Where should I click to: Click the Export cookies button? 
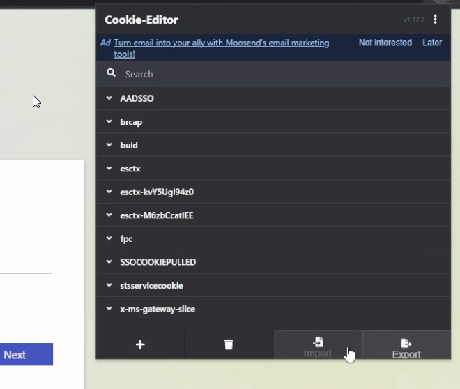pos(406,346)
